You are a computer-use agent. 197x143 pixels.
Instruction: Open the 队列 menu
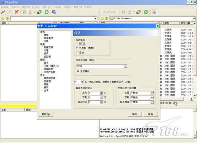[x=36, y=7]
